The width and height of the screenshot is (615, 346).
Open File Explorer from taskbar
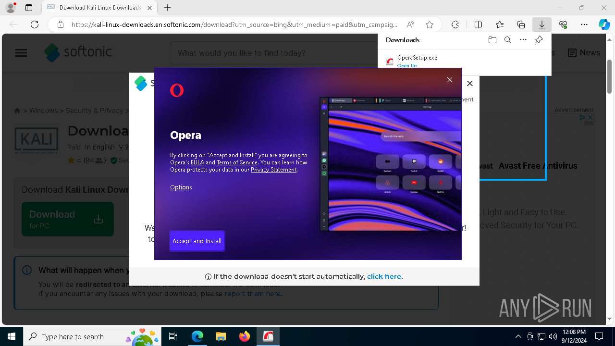[221, 336]
